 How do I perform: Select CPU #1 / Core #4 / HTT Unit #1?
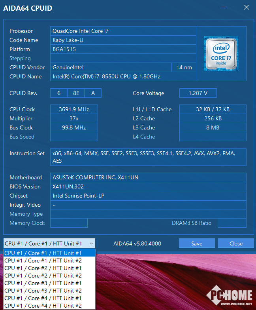(49, 298)
